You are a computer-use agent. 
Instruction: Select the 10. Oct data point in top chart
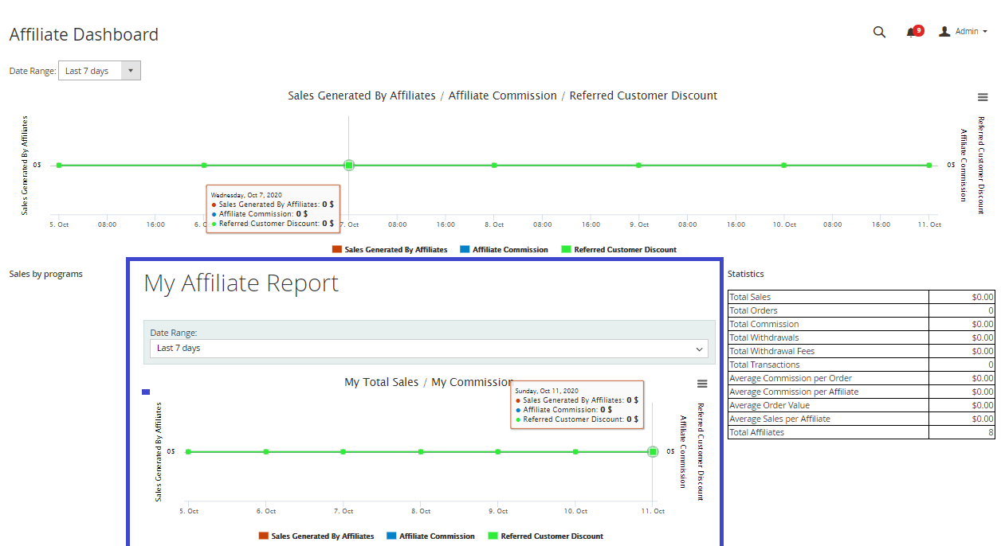point(784,165)
